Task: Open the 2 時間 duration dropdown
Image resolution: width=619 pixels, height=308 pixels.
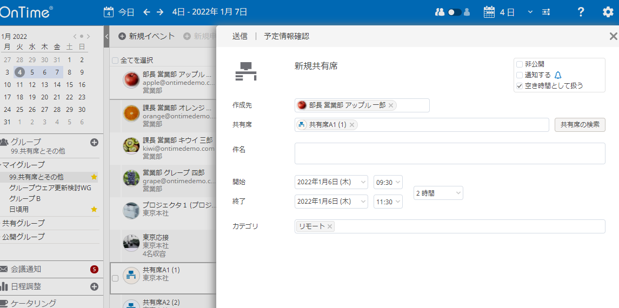Action: point(438,193)
